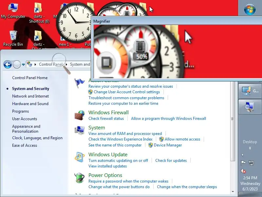Click shield icon beside Device Manager
This screenshot has width=262, height=197.
pos(151,145)
